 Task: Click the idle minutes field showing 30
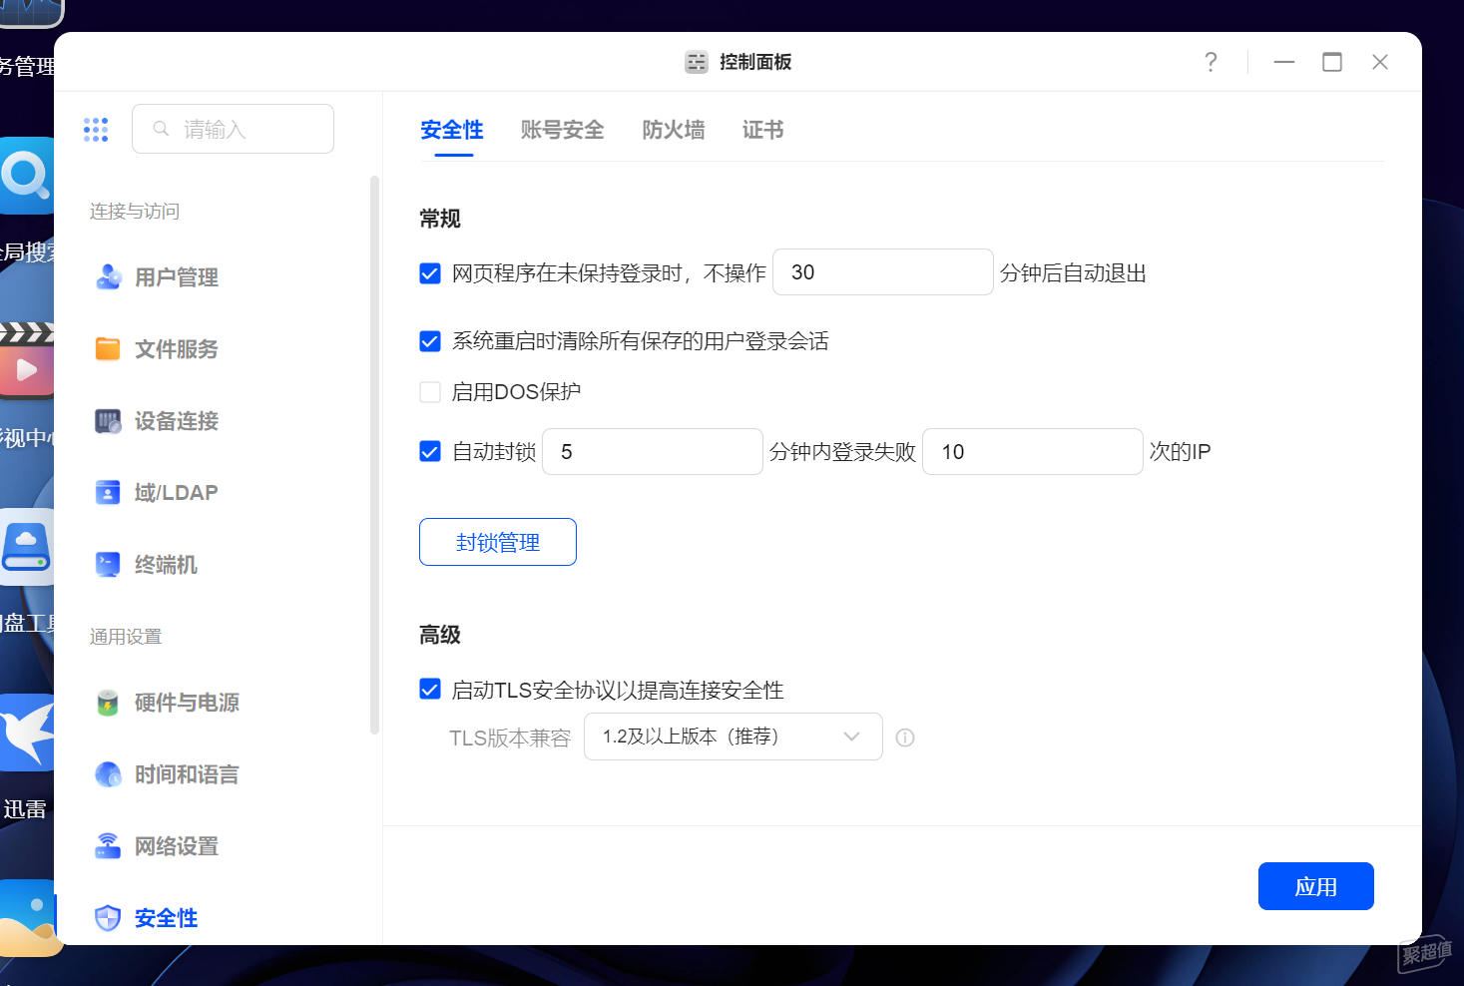(x=883, y=271)
